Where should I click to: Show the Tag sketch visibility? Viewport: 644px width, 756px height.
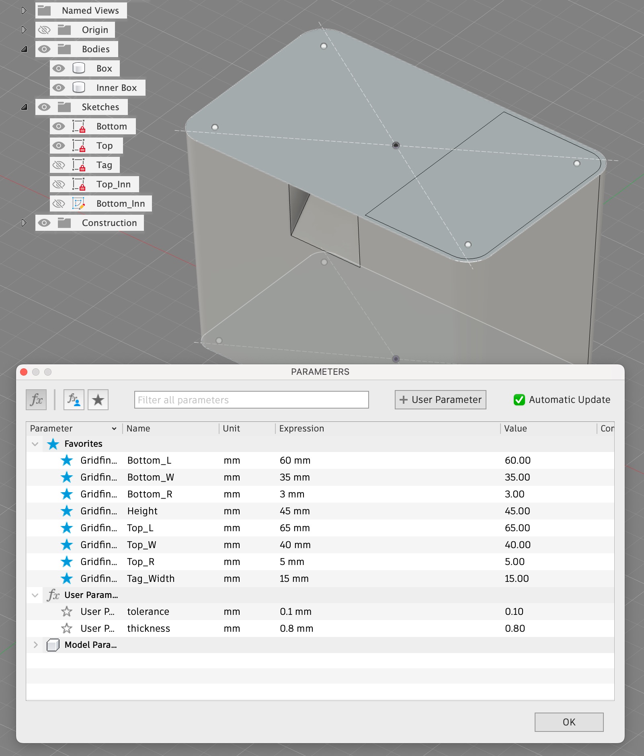(59, 165)
